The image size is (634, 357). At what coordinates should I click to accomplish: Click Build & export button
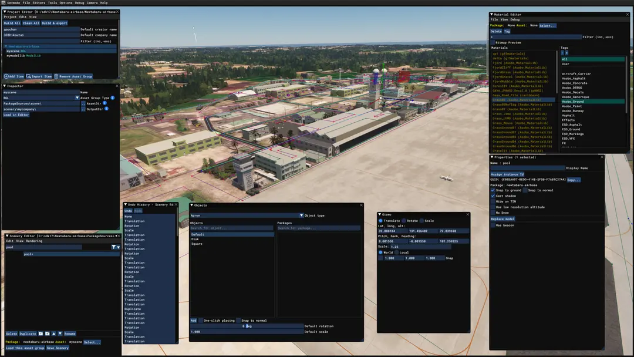pyautogui.click(x=54, y=23)
